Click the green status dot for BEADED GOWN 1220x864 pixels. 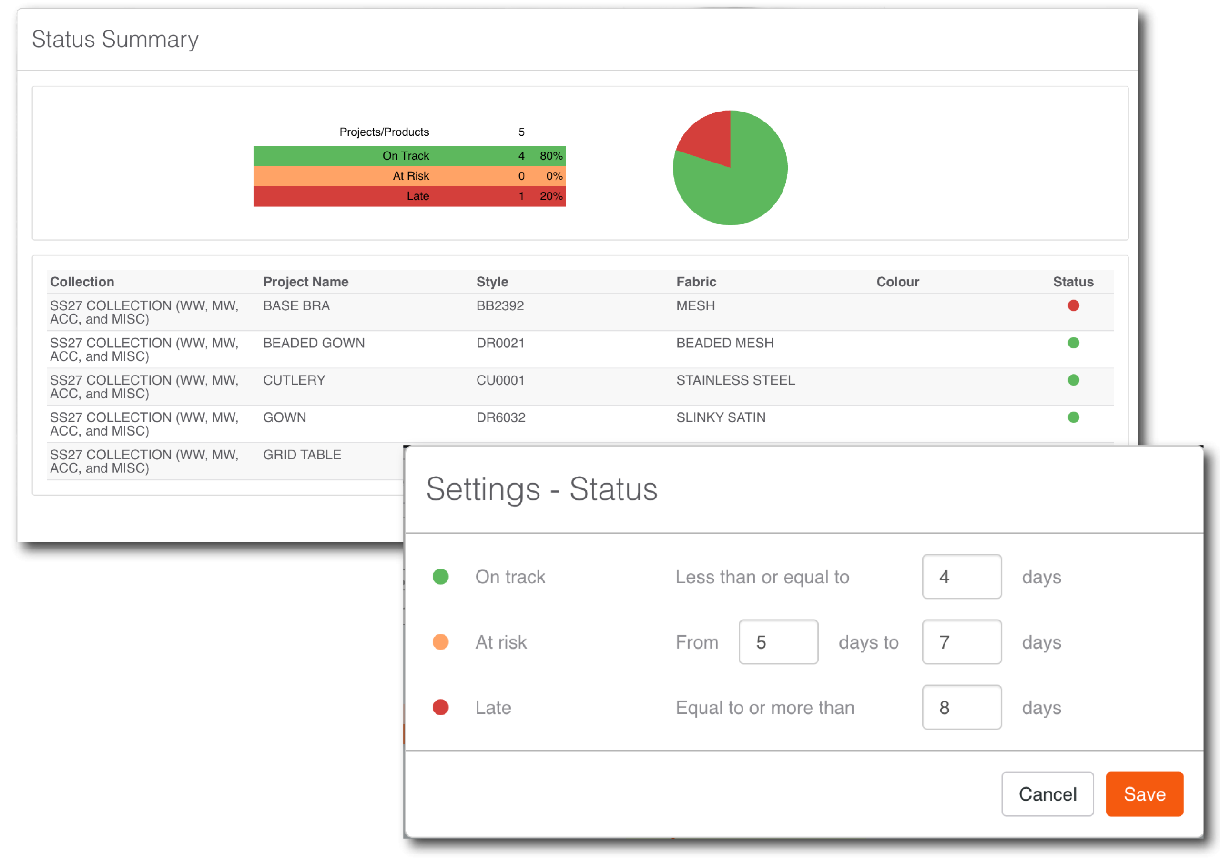coord(1073,343)
